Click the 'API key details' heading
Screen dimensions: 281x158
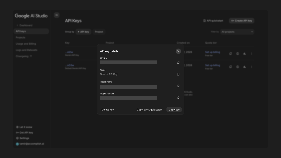click(109, 51)
